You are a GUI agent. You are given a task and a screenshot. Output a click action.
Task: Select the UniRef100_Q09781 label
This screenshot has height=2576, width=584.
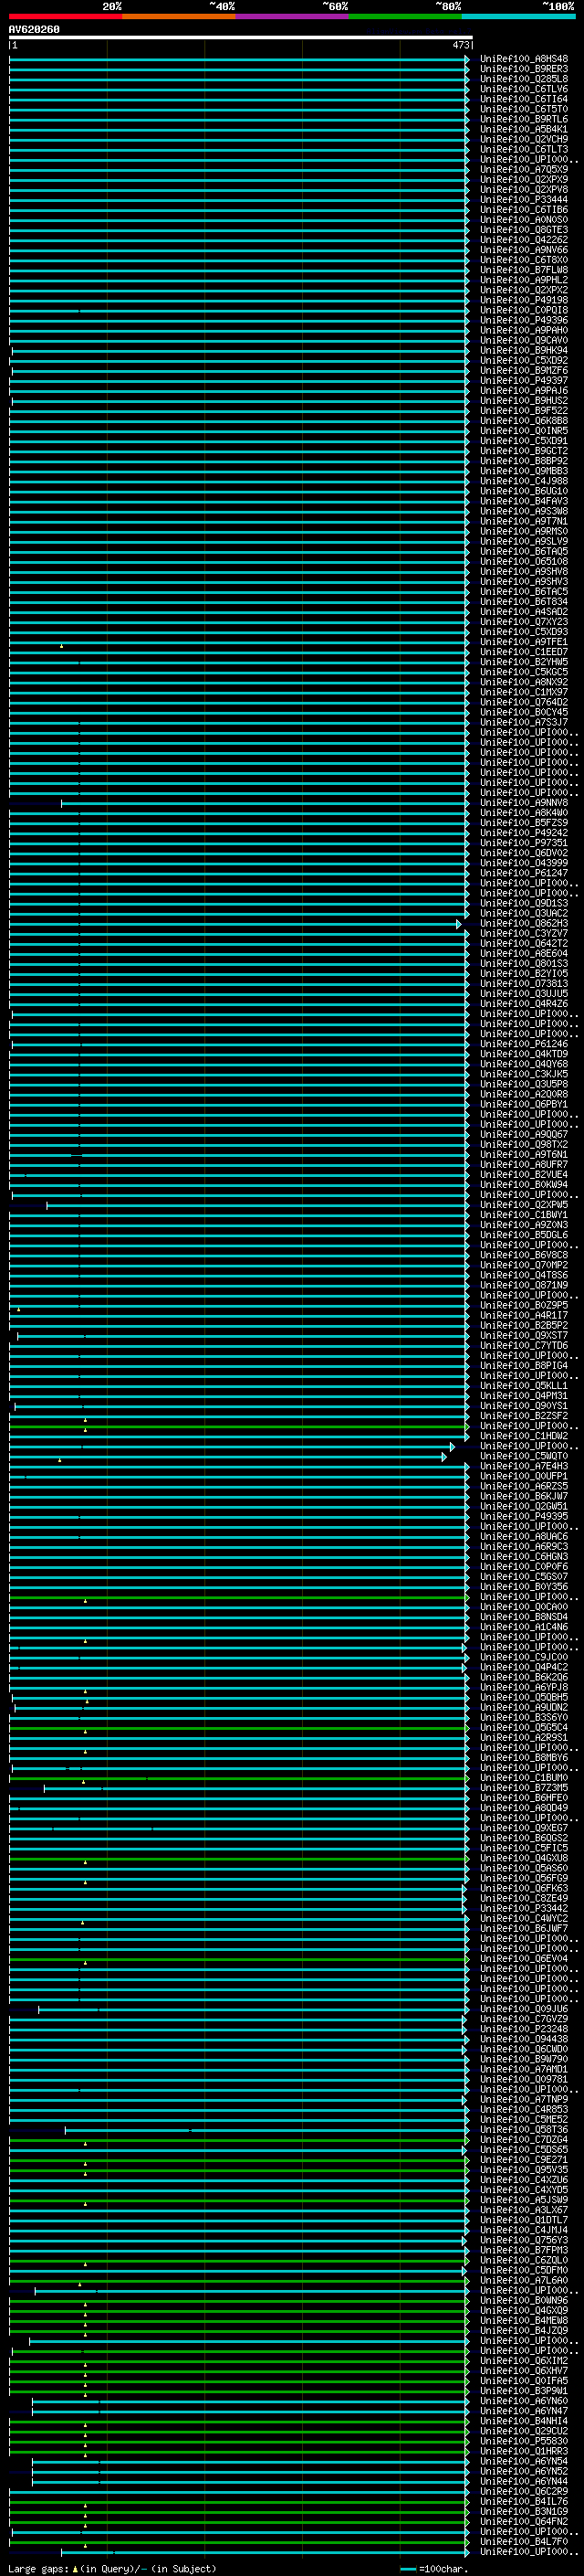[524, 2080]
